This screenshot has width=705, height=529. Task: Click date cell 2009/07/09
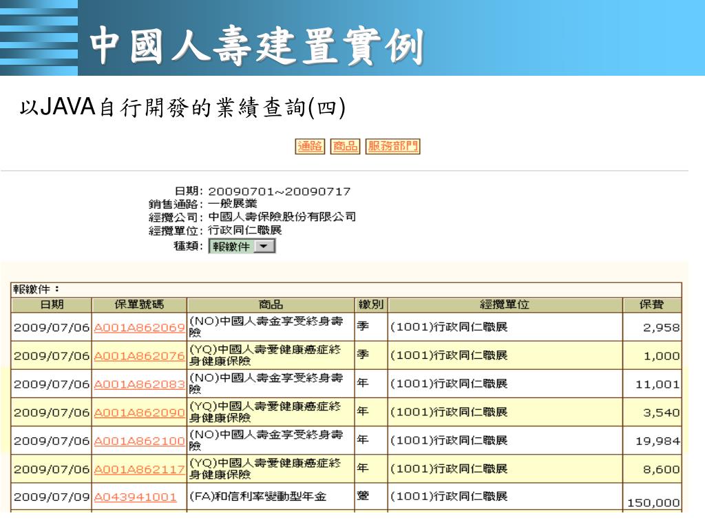coord(52,497)
